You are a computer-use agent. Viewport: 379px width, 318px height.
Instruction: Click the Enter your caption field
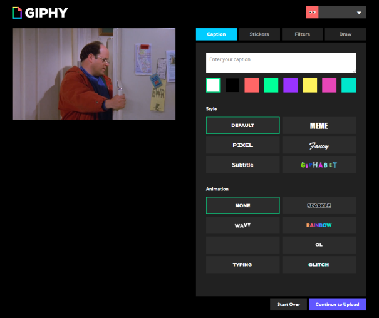click(281, 63)
